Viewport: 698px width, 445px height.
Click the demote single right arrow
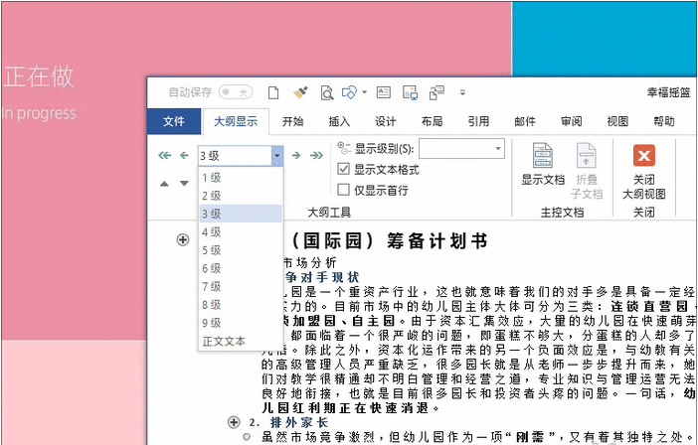[x=296, y=155]
